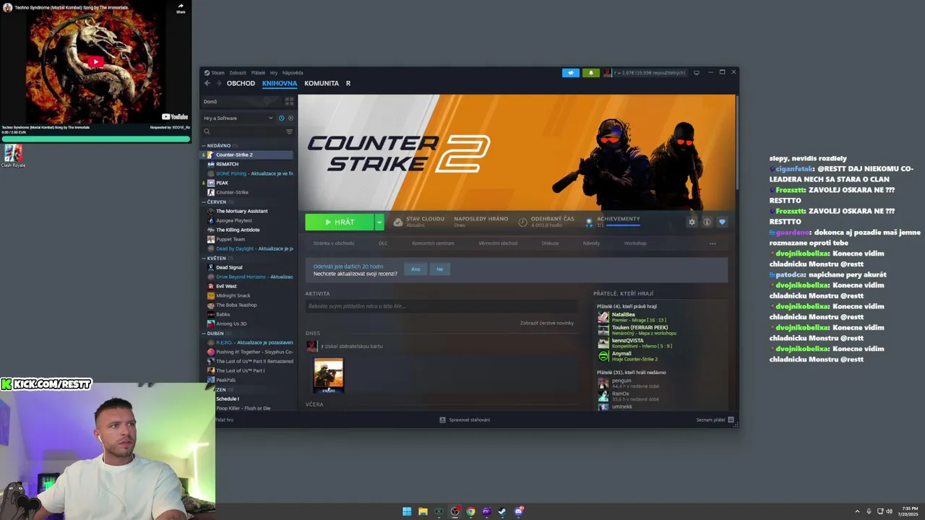Image resolution: width=925 pixels, height=520 pixels.
Task: Play the YouTube Mortal Kombat video
Action: [95, 62]
